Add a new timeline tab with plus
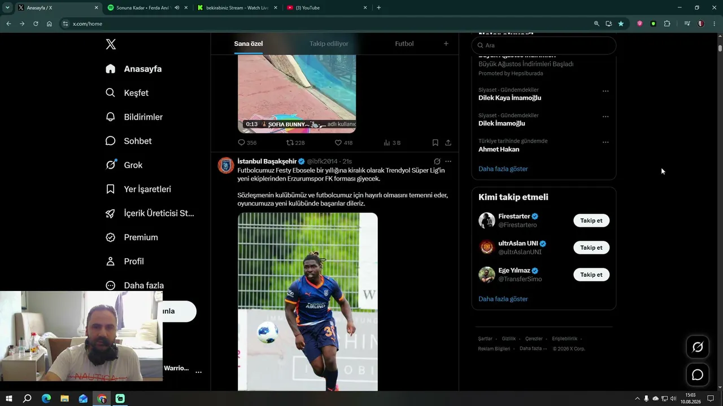This screenshot has width=723, height=406. (x=446, y=43)
